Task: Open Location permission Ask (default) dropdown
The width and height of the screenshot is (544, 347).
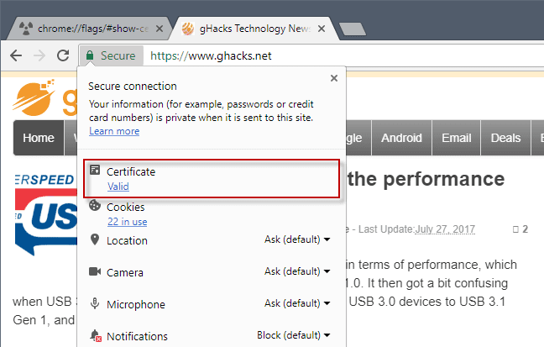Action: (297, 239)
